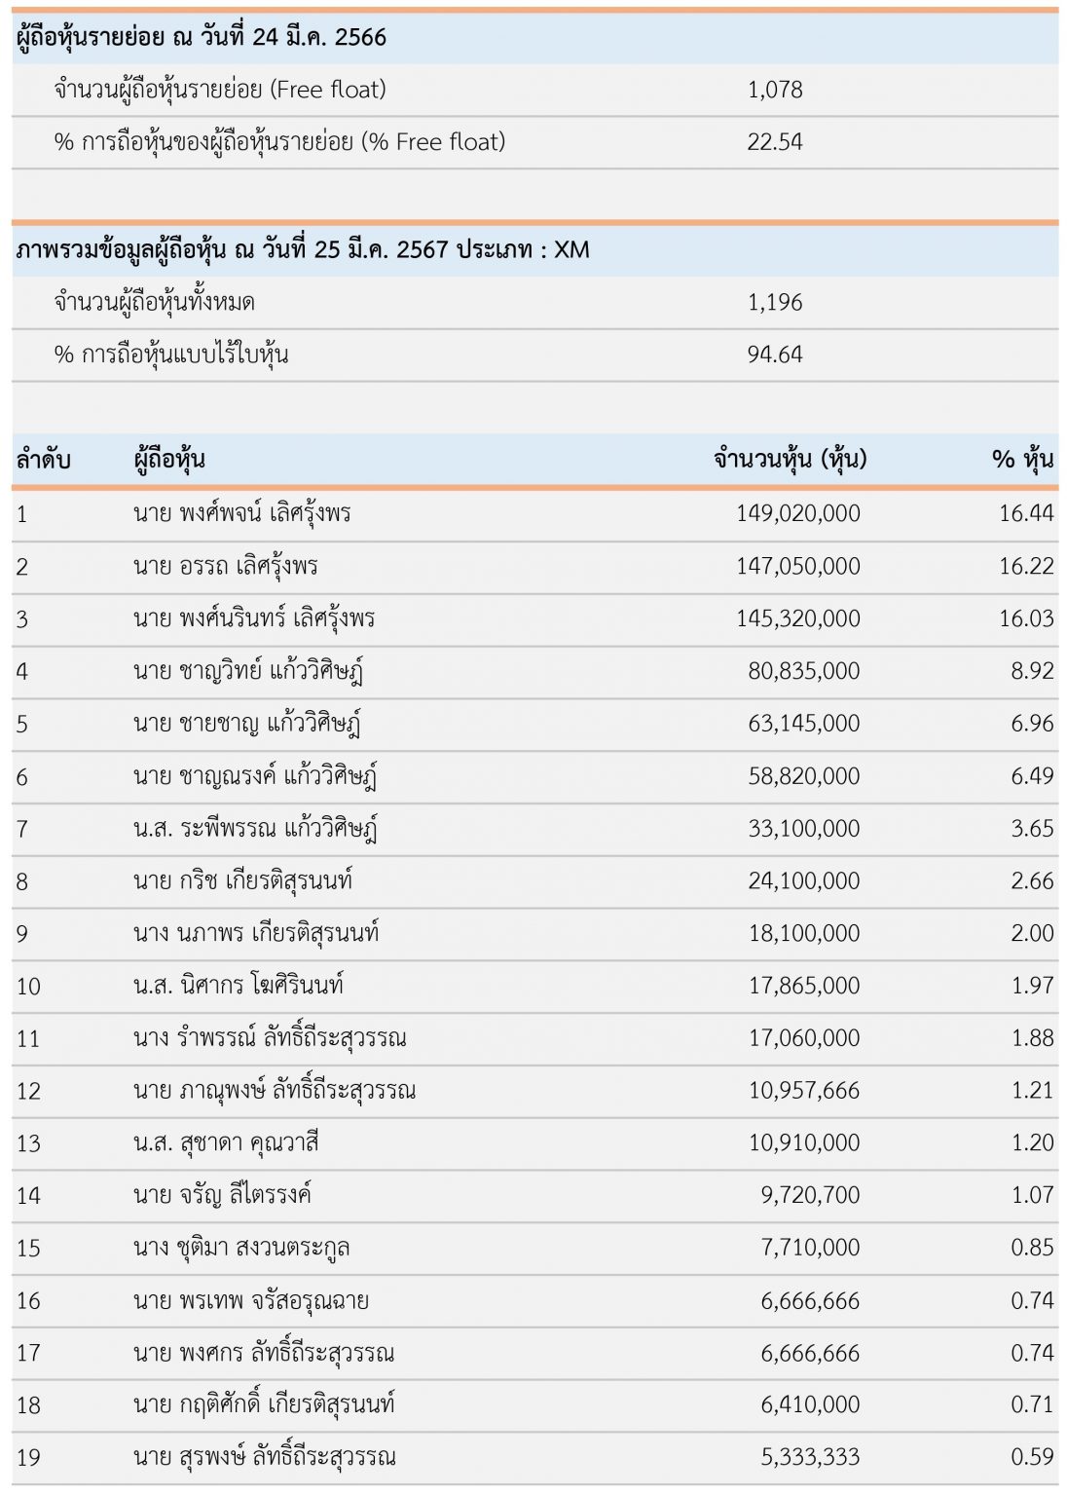The height and width of the screenshot is (1496, 1067).
Task: Select row of นาย อรรถ เลิศรุ้งพร
Action: point(534,567)
